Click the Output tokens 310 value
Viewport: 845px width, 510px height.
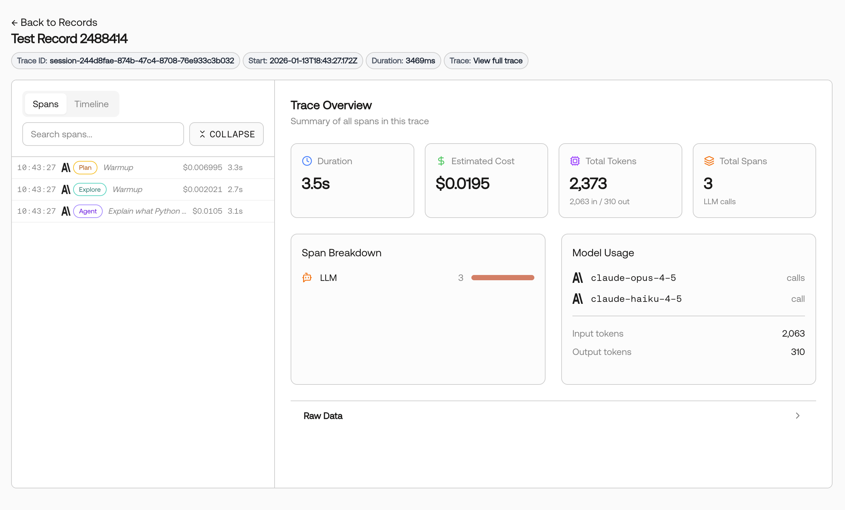[798, 352]
